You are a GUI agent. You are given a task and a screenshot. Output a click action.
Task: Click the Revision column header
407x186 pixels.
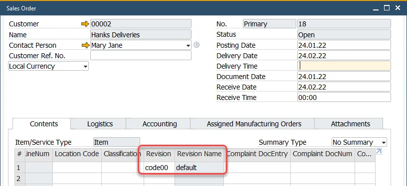[160, 155]
